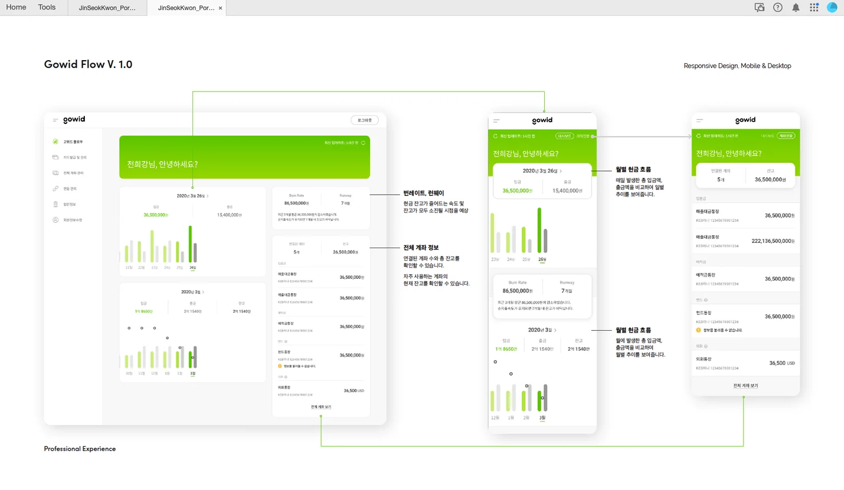This screenshot has width=844, height=490.
Task: Select the 대시보드 tab in right mobile mockup
Action: (x=768, y=136)
